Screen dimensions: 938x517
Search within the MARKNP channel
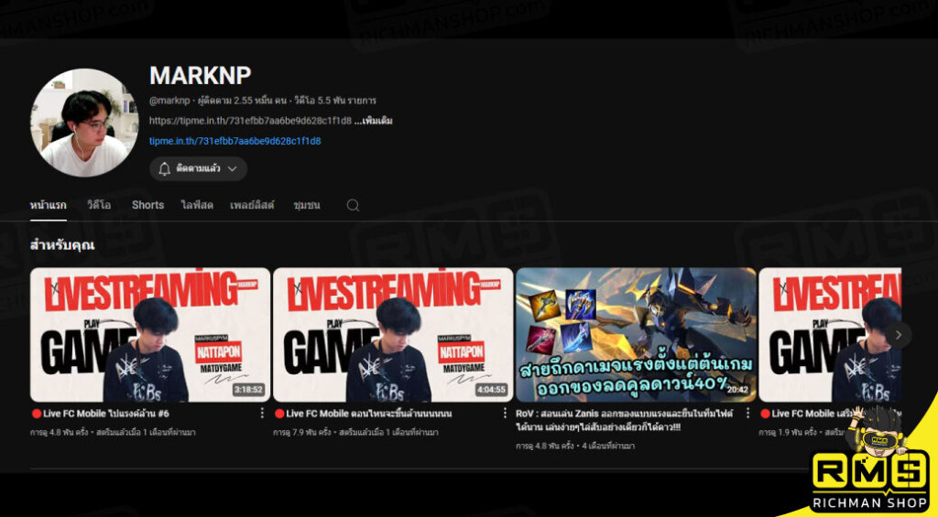click(x=353, y=206)
